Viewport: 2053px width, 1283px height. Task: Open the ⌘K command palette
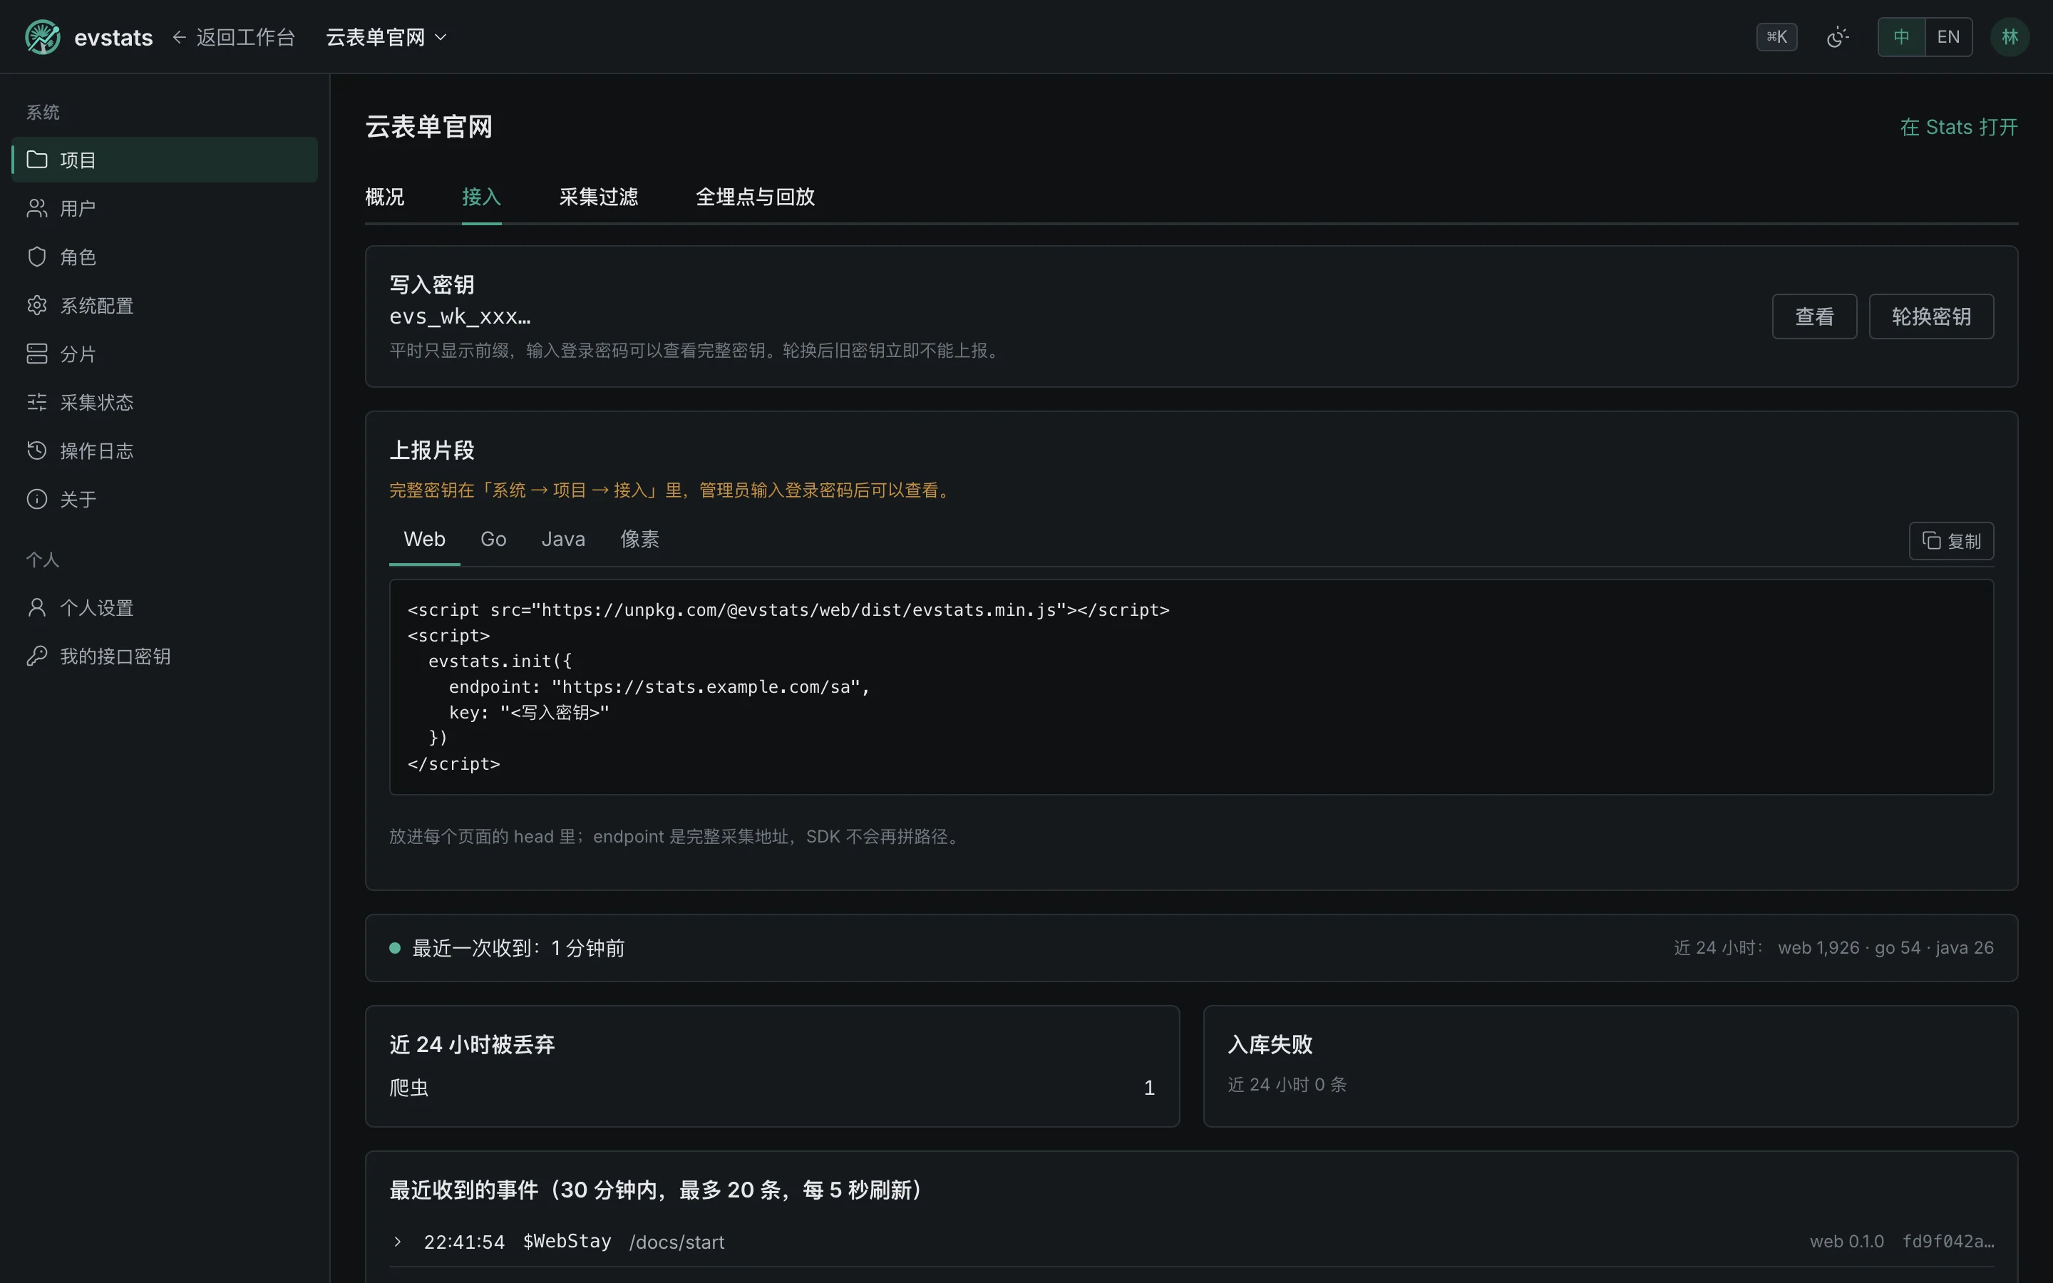pyautogui.click(x=1776, y=37)
